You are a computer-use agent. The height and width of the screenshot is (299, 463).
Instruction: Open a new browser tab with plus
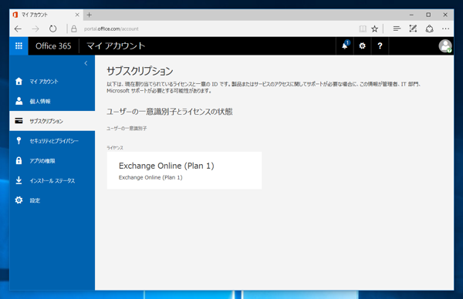click(x=90, y=15)
